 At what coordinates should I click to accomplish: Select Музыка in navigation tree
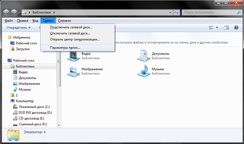[x=24, y=89]
